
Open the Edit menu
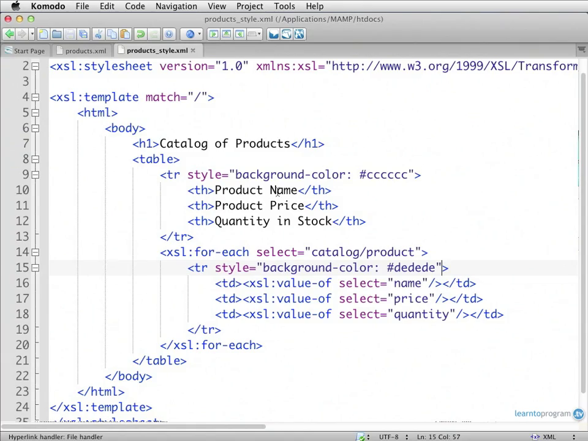(107, 6)
